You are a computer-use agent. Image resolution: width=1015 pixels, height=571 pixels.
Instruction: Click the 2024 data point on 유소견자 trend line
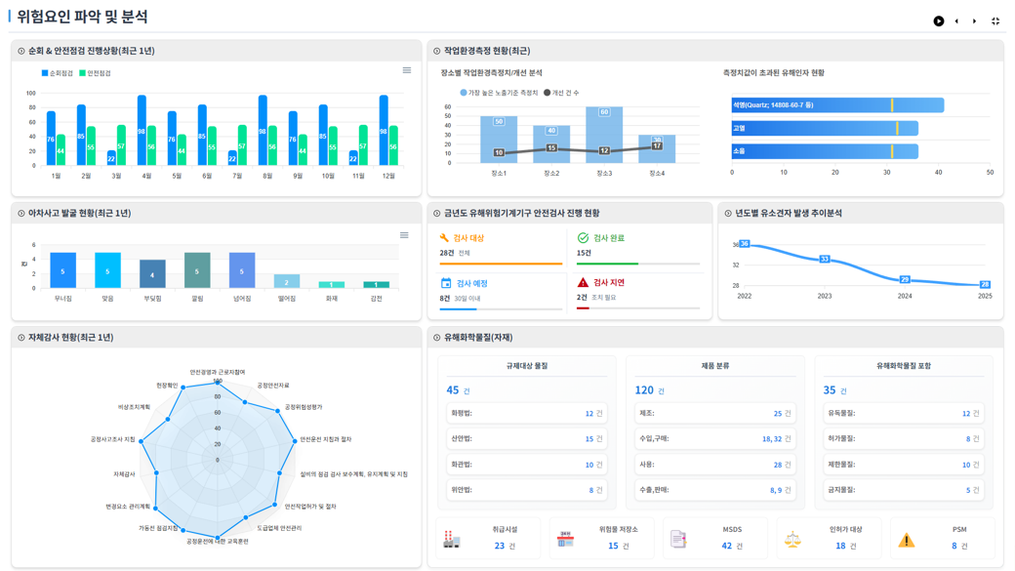click(905, 280)
